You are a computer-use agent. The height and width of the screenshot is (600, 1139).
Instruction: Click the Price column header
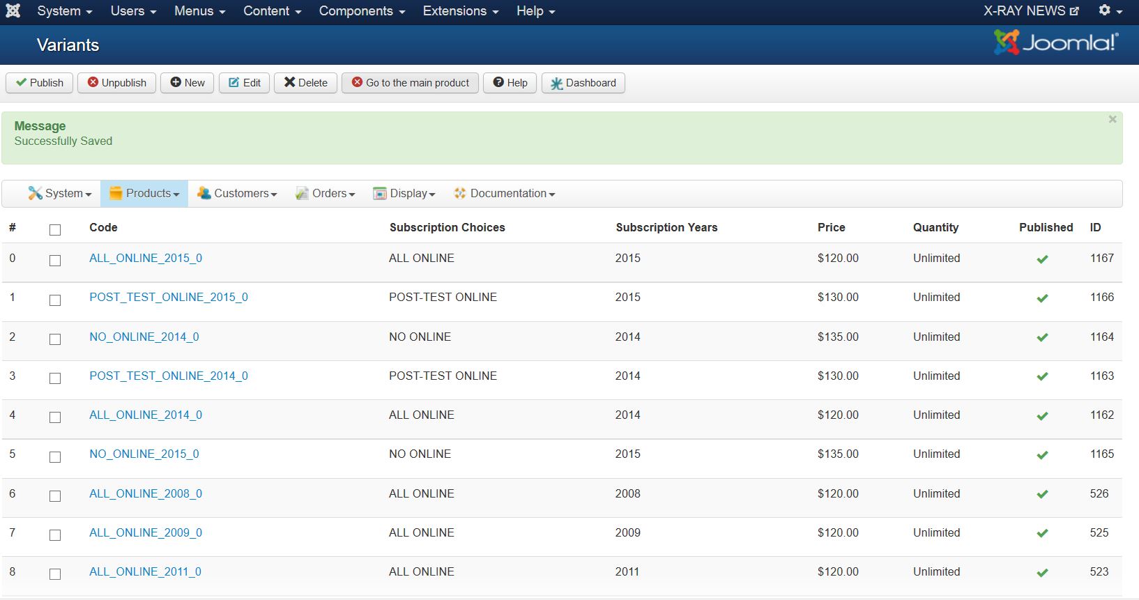tap(832, 228)
